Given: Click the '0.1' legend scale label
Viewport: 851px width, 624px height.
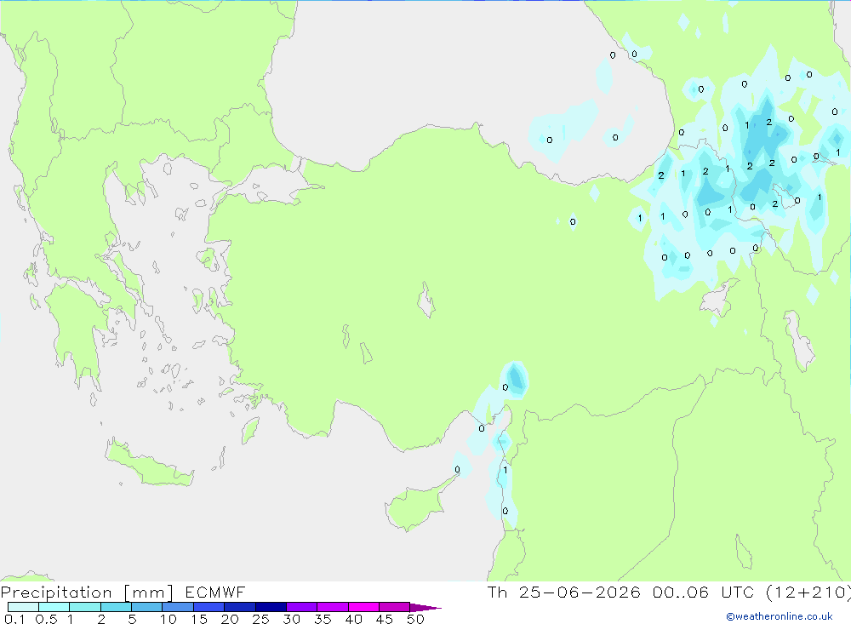Looking at the screenshot, I should coord(14,619).
